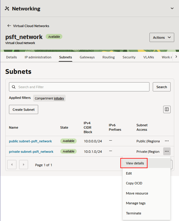
Task: Click the Subnet Access column header
Action: pos(142,127)
